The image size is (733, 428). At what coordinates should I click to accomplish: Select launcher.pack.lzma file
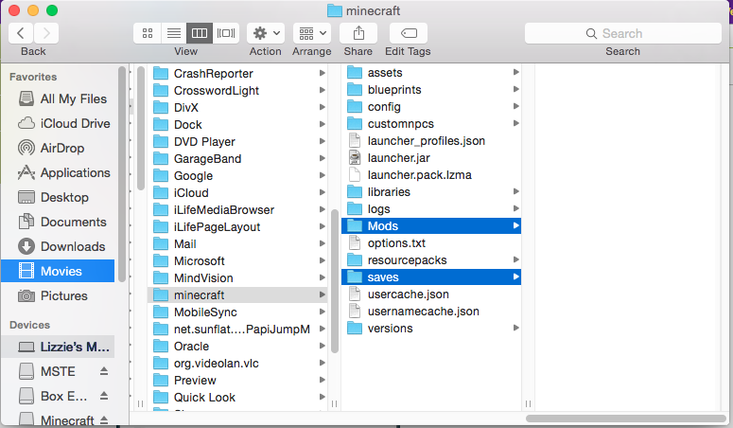click(431, 175)
